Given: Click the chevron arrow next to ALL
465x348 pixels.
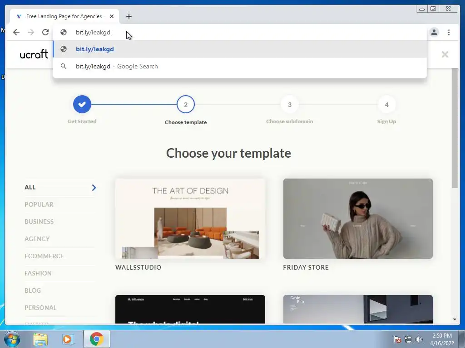Looking at the screenshot, I should pyautogui.click(x=94, y=188).
